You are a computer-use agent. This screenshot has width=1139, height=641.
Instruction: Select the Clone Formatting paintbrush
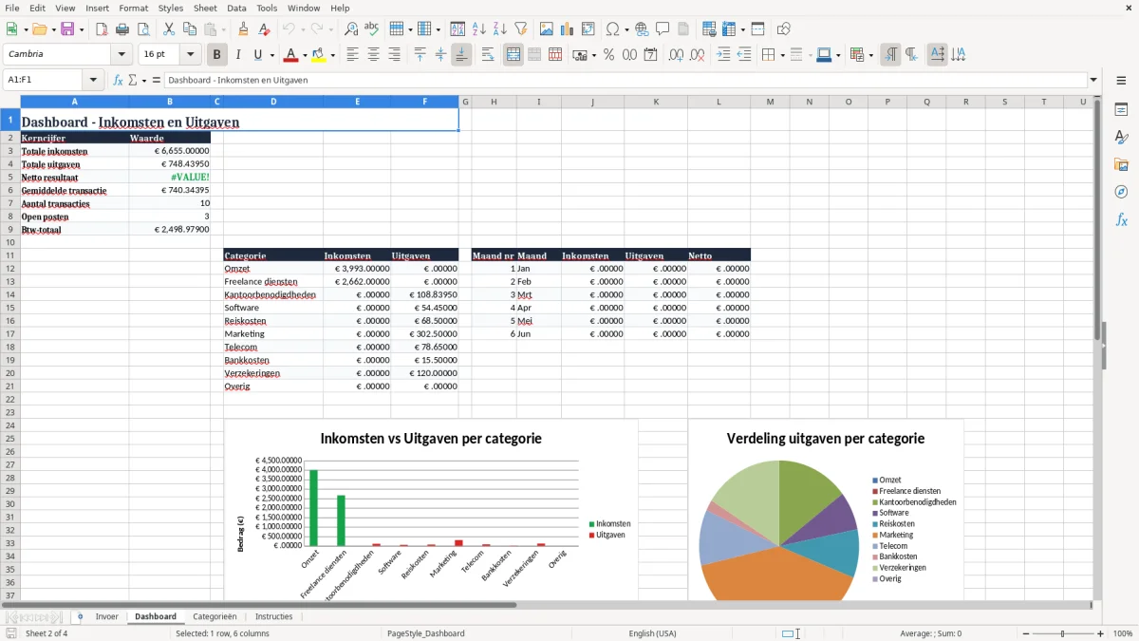point(244,29)
